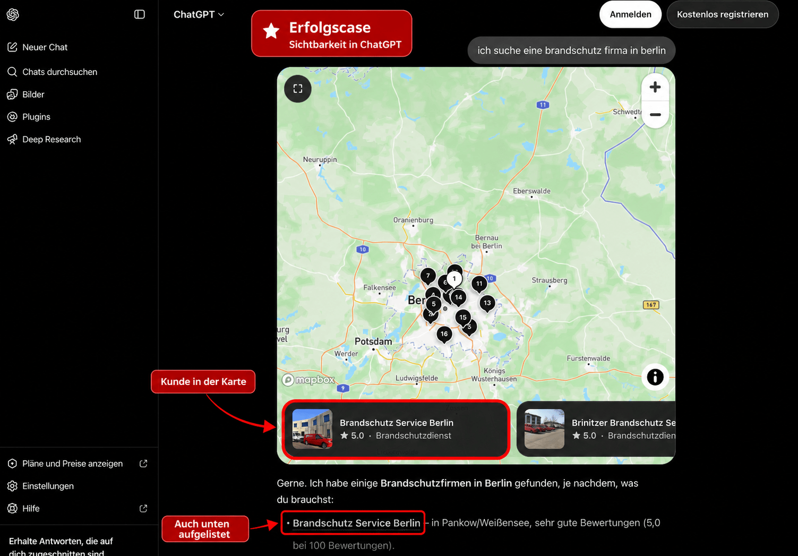Click the "in Pankow/Weißensee, sehr gute Bewertungen" text
This screenshot has width=798, height=556.
pos(535,523)
